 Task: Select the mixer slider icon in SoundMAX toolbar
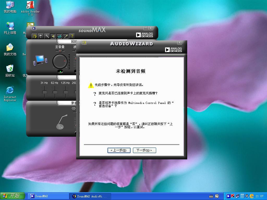pos(41,36)
